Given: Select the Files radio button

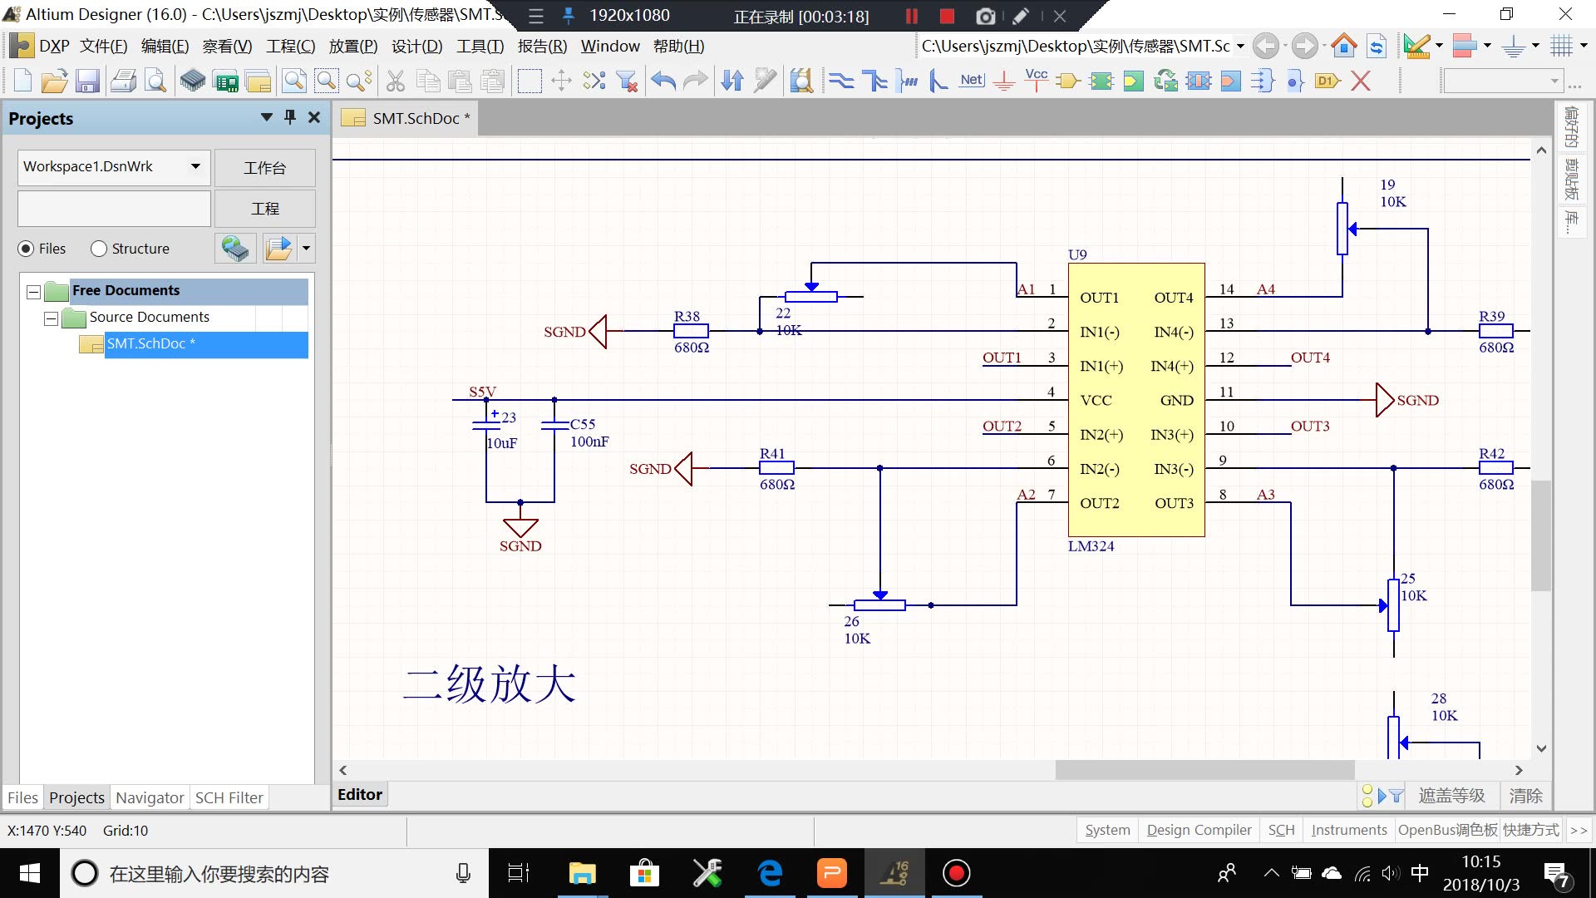Looking at the screenshot, I should point(26,248).
